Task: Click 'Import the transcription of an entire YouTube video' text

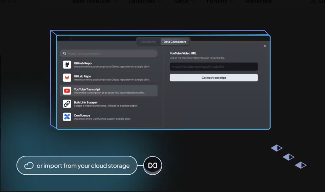Action: 109,93
